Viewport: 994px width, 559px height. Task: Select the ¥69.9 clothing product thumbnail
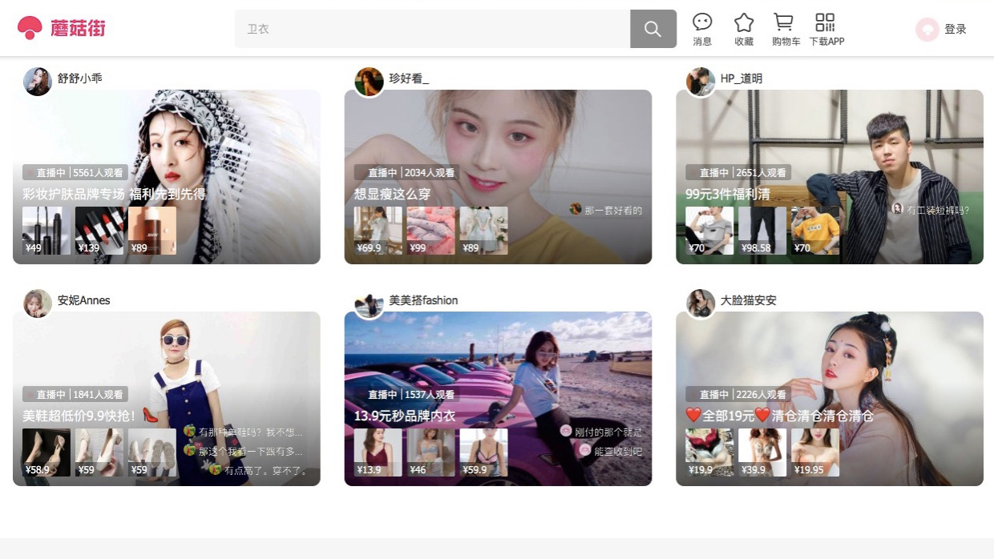[378, 231]
